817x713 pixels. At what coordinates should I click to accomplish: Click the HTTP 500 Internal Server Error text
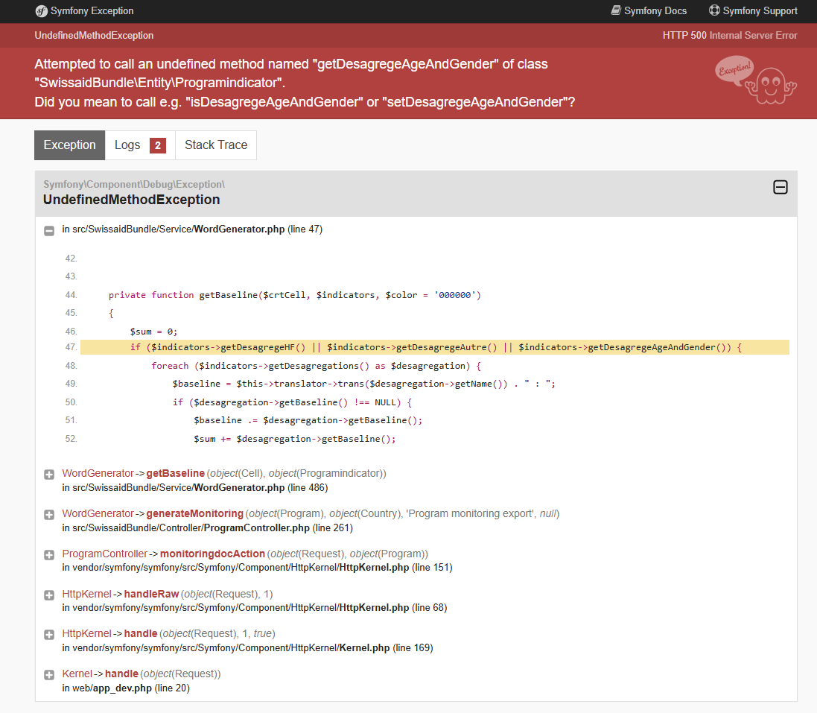[x=730, y=36]
